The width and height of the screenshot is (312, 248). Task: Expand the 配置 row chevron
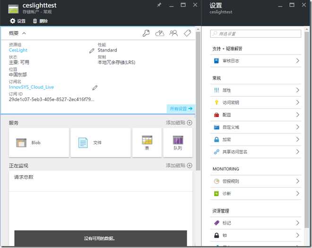297,115
